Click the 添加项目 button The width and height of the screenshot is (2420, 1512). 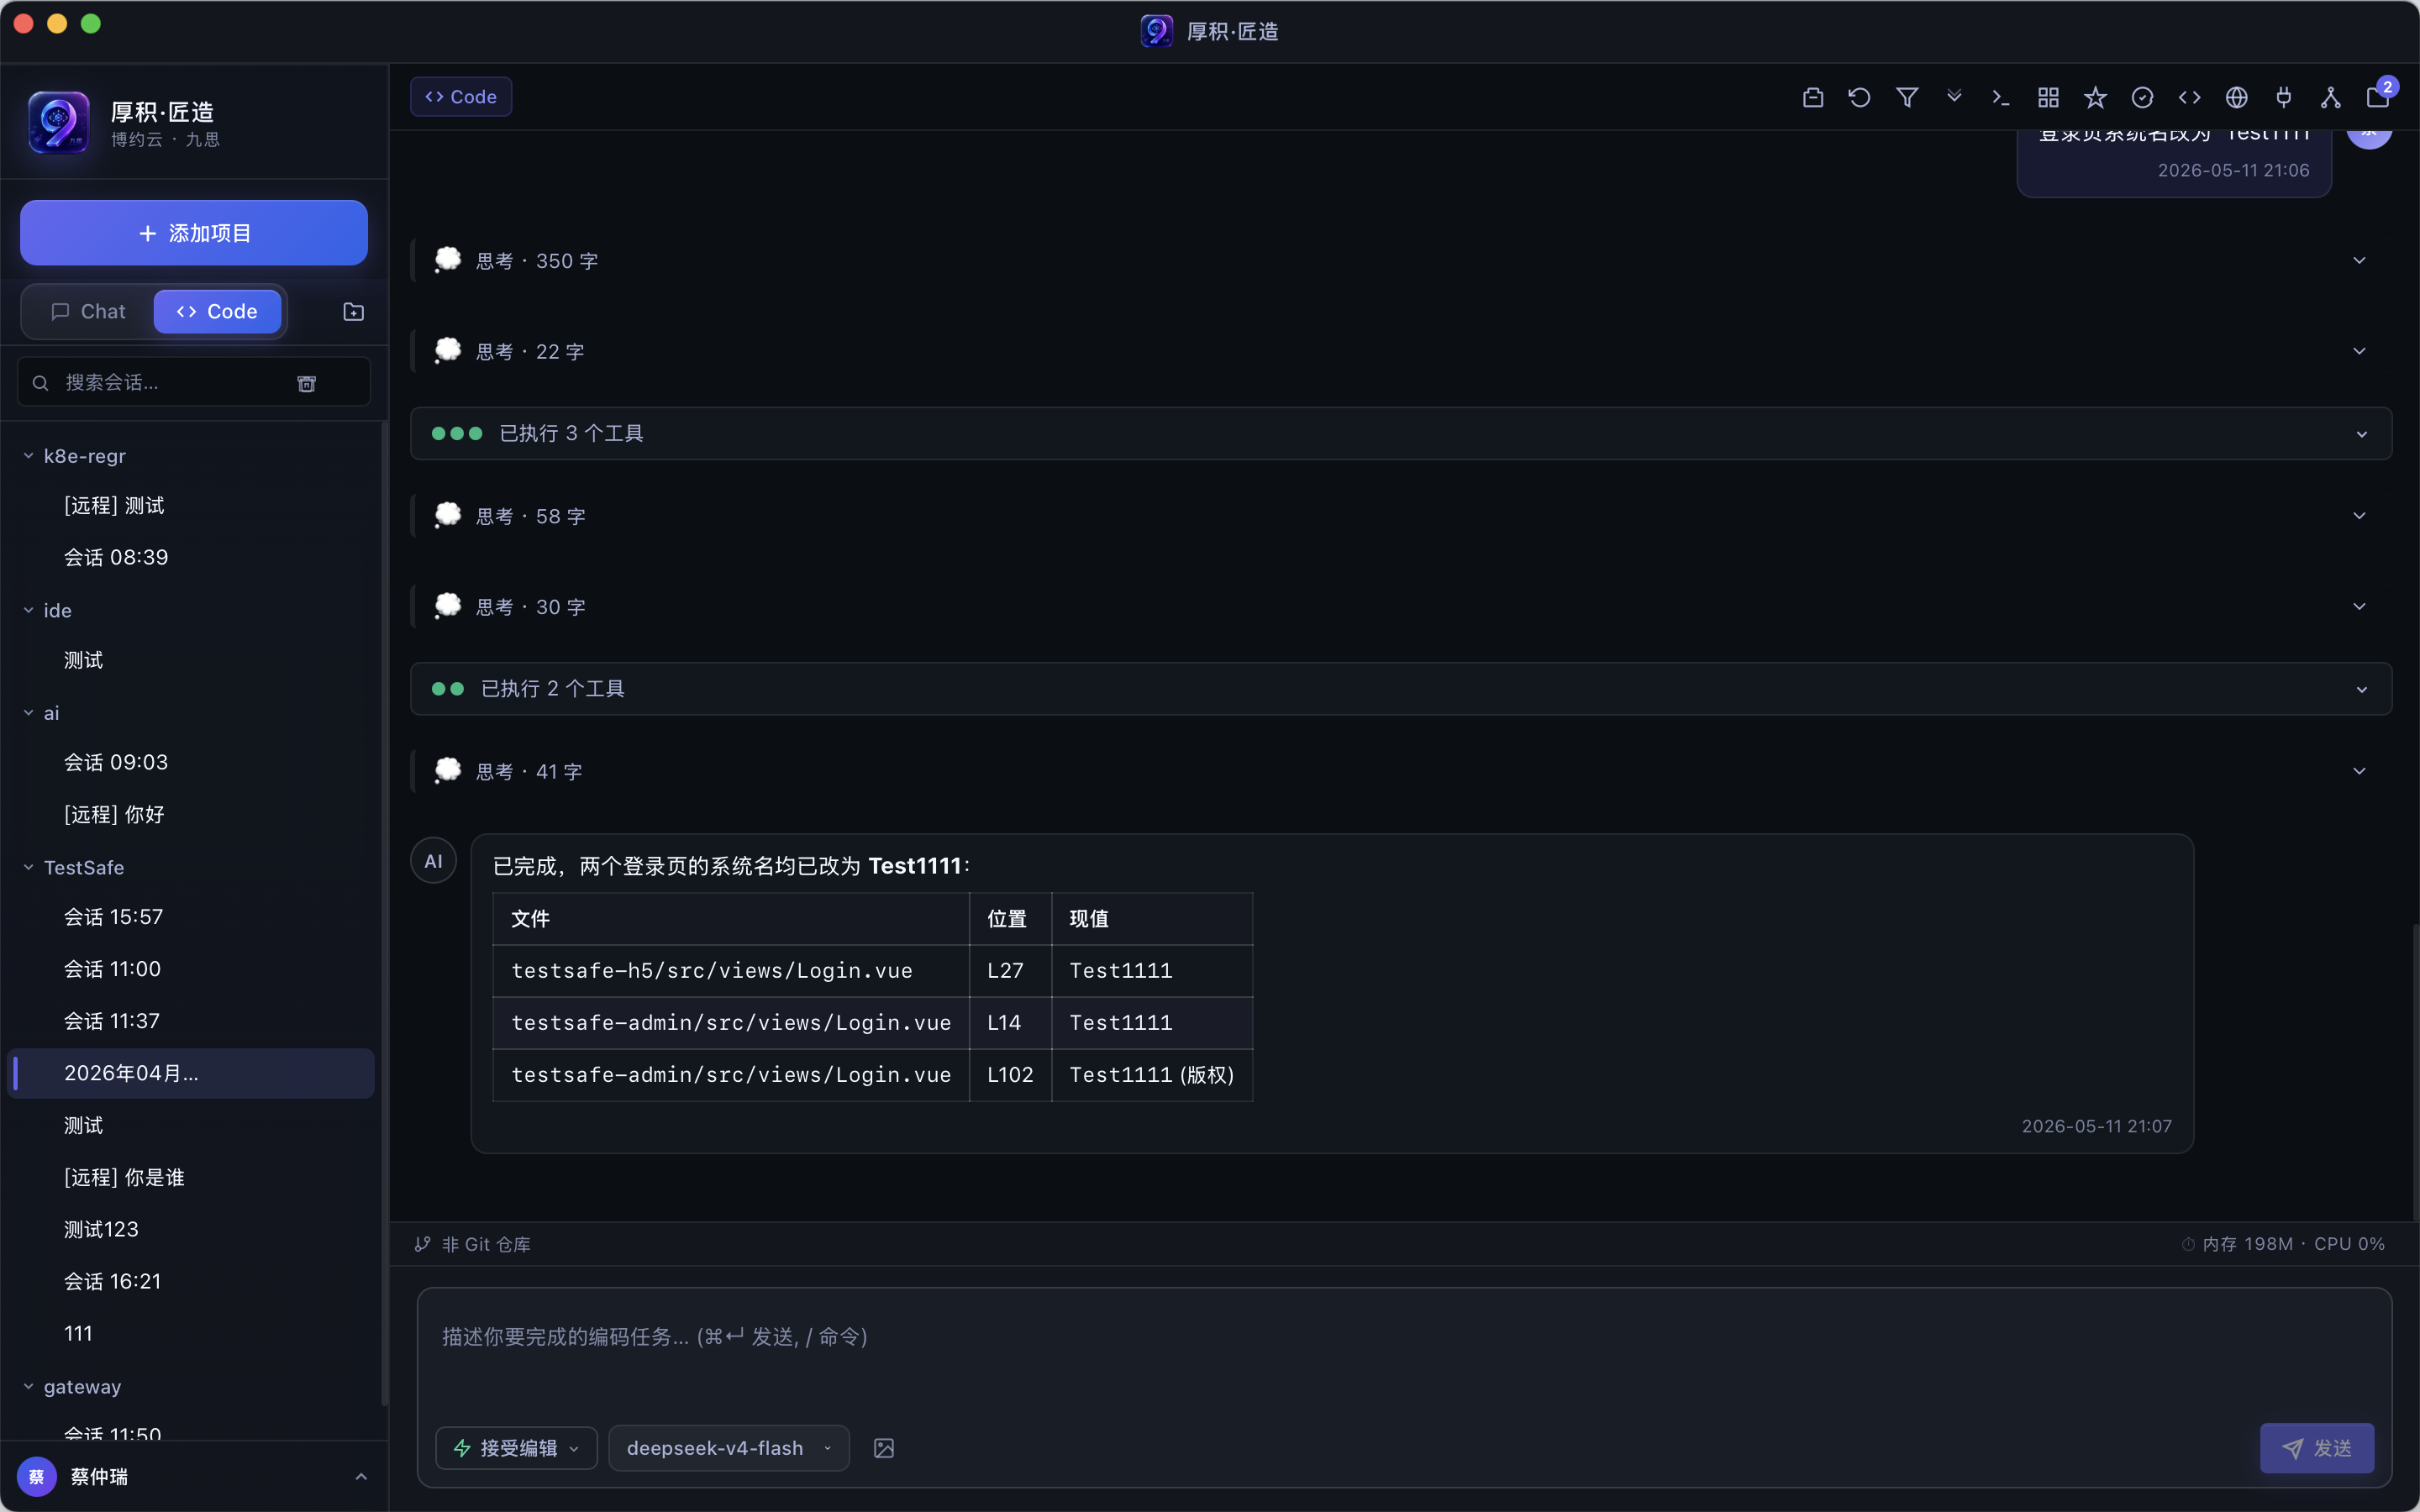[194, 233]
